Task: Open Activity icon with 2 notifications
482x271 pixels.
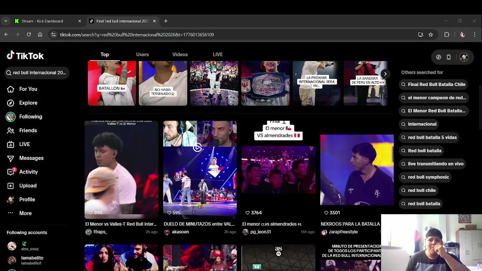Action: pos(11,172)
